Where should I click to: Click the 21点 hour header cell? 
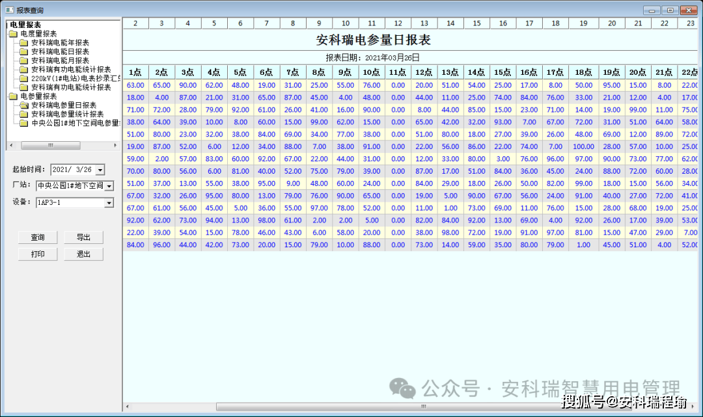click(665, 72)
